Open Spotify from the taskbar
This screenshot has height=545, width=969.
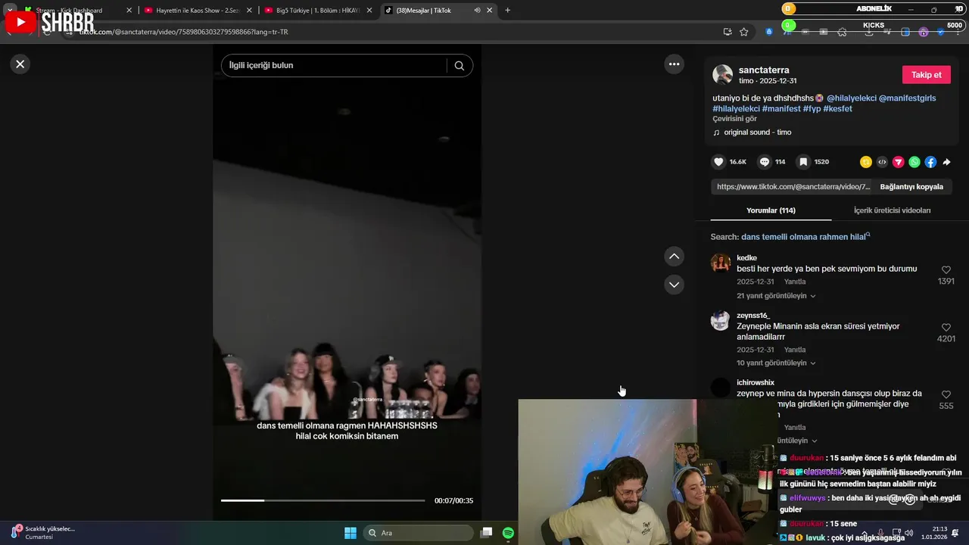click(508, 533)
